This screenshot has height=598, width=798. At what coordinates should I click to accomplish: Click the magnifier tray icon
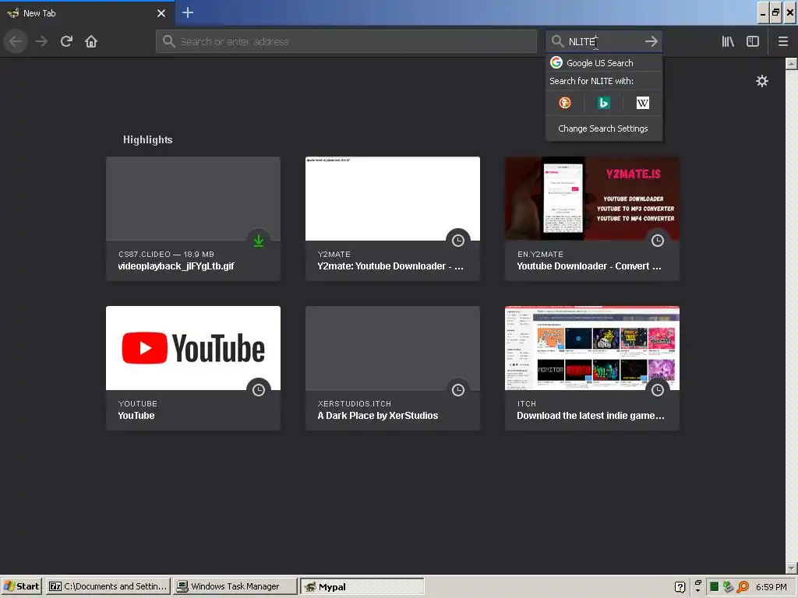pos(743,587)
